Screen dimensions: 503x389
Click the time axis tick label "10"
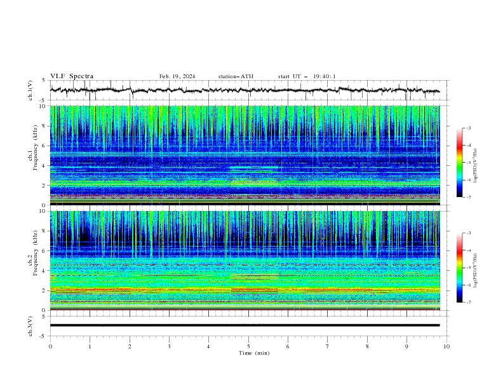pyautogui.click(x=446, y=346)
